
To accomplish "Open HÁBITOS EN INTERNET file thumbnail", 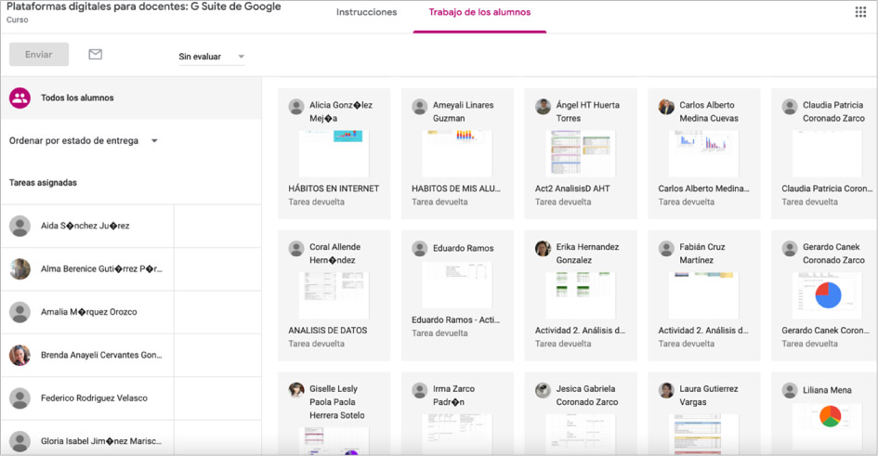I will pos(334,154).
